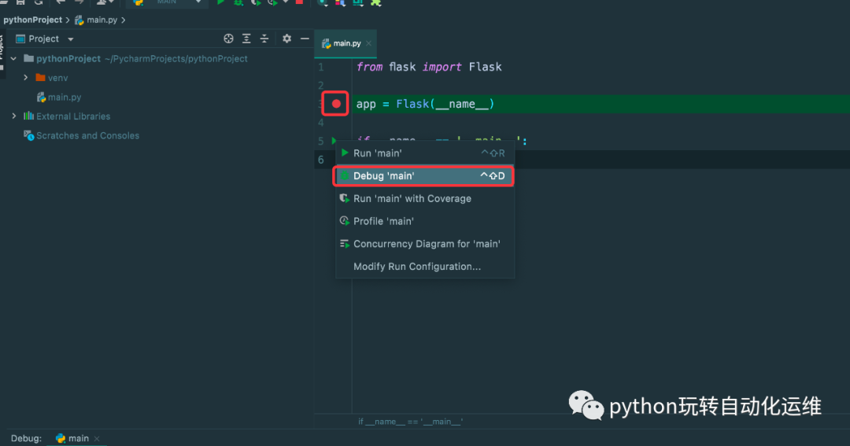Expand External Libraries node
This screenshot has height=446, width=850.
[x=14, y=116]
